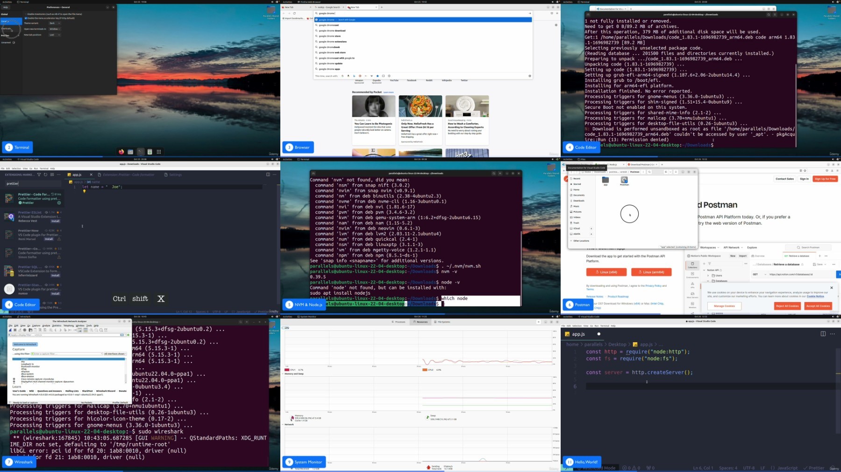This screenshot has height=472, width=841.
Task: Open the Terminal menu in the Hello World VS Code window
Action: (x=605, y=326)
